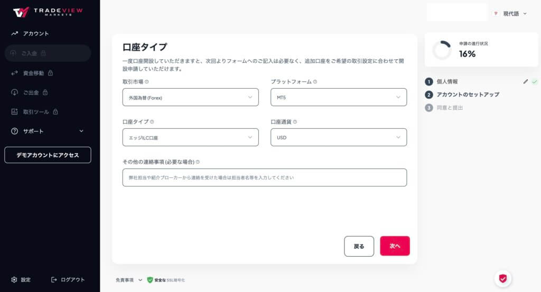541x292 pixels.
Task: Click the green checkmark beside 個人情報
Action: (535, 82)
